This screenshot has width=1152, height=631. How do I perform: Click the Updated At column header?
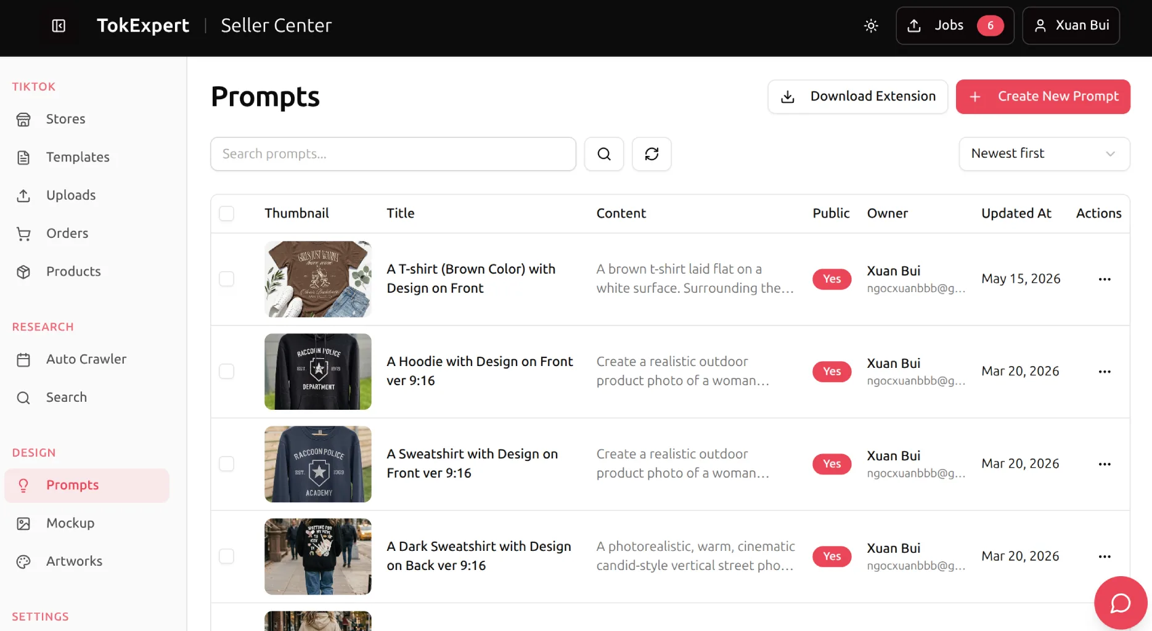pyautogui.click(x=1016, y=213)
